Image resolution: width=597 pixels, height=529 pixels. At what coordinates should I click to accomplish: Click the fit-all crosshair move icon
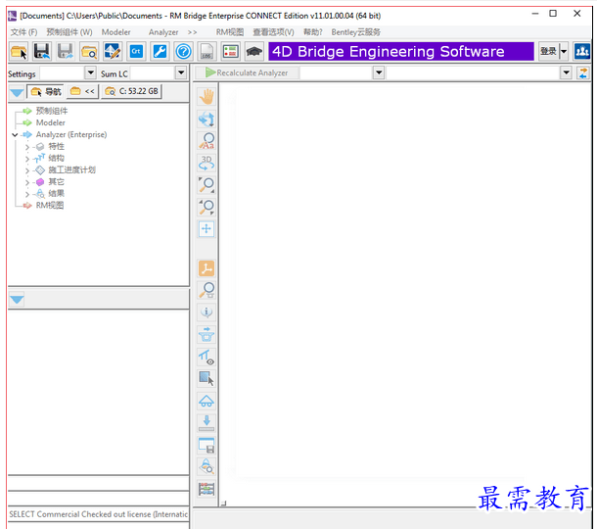tap(207, 229)
